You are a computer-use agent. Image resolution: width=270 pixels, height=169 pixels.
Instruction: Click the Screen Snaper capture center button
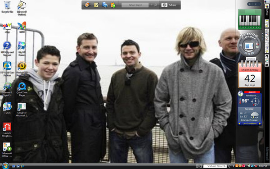coord(249,46)
